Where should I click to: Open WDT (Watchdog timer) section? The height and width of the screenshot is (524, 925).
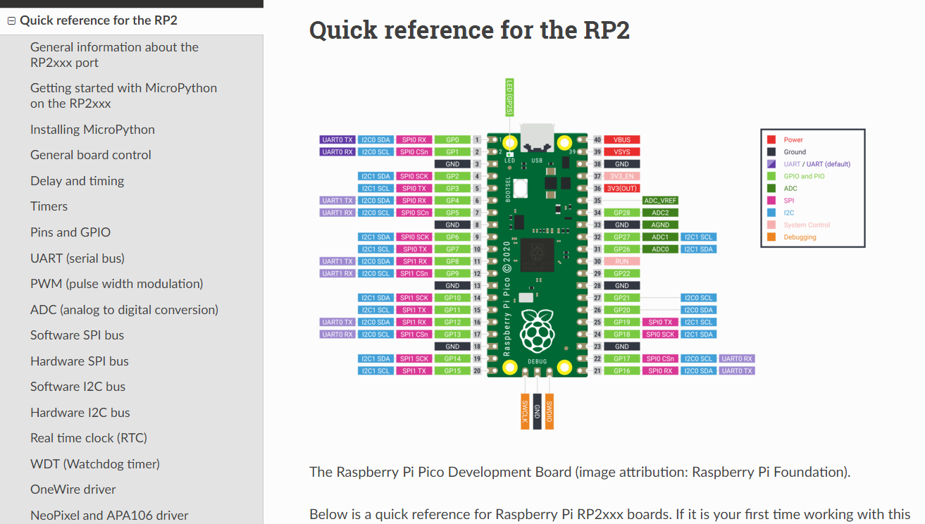coord(95,464)
